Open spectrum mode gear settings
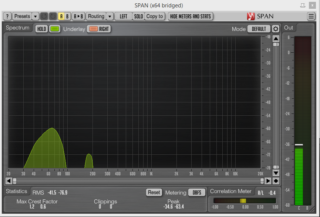320x217 pixels. click(x=276, y=29)
